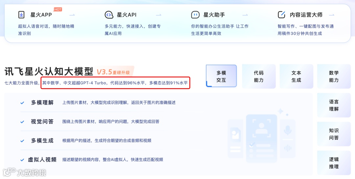Image resolution: width=355 pixels, height=179 pixels.
Task: Click the 星火APP download icon
Action: (21, 15)
